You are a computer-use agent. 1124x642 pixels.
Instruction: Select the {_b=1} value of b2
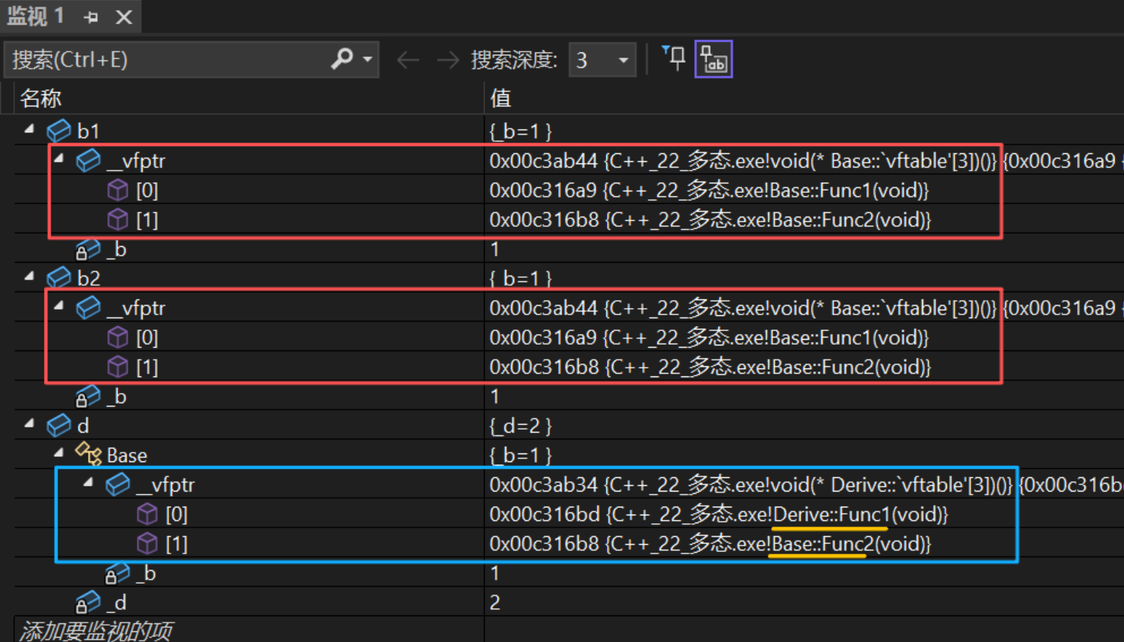(521, 279)
